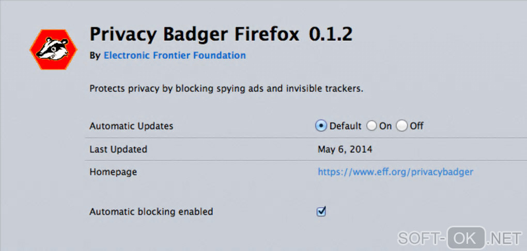Click the Privacy Badger hexagon logo
The height and width of the screenshot is (251, 527).
(53, 48)
